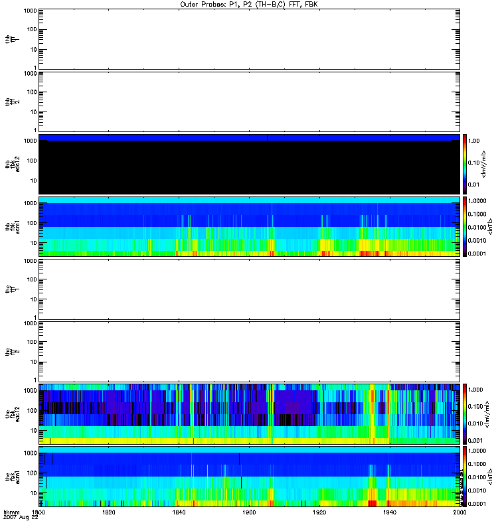Viewport: 498px width, 531px height.
Task: Click the 'thc fbk scm1' y-axis title
Action: pyautogui.click(x=13, y=477)
